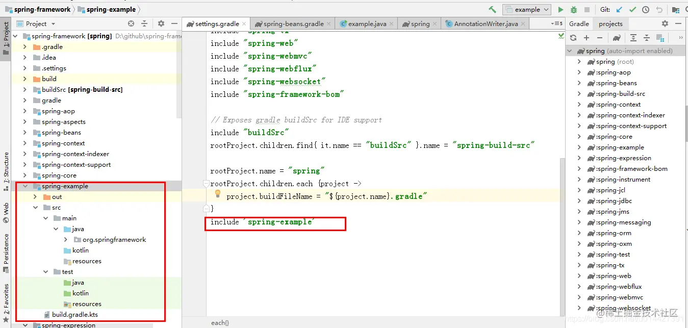688x328 pixels.
Task: Collapse spring root in Gradle panel
Action: (570, 51)
